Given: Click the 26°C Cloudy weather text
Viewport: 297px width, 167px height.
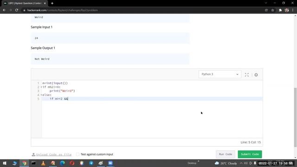Looking at the screenshot, I should click(229, 163).
